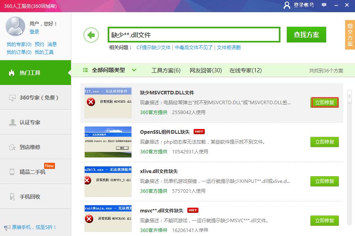Click the title xlive.dll文件缺失
The height and width of the screenshot is (236, 355).
click(159, 171)
